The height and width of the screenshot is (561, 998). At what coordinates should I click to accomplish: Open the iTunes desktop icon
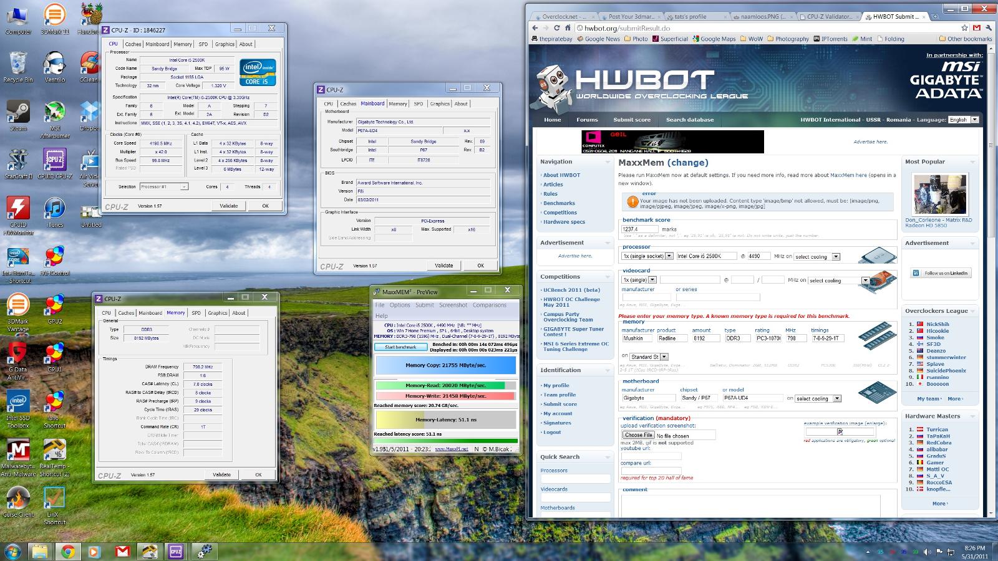55,212
